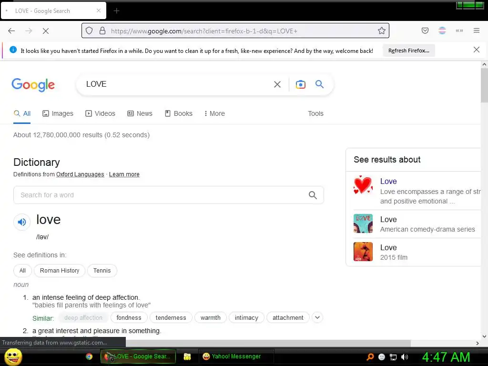Click the LOVE - Google Search taskbar button

(x=138, y=356)
